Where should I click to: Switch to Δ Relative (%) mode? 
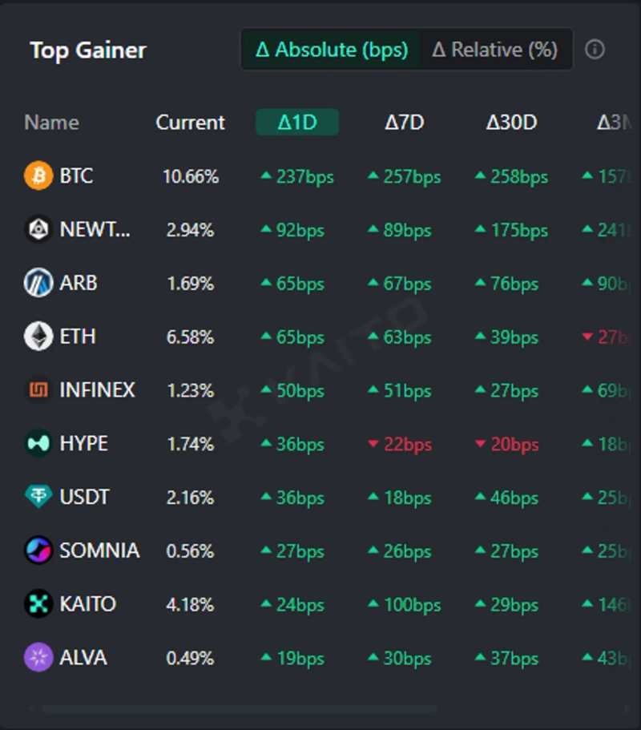(x=494, y=50)
